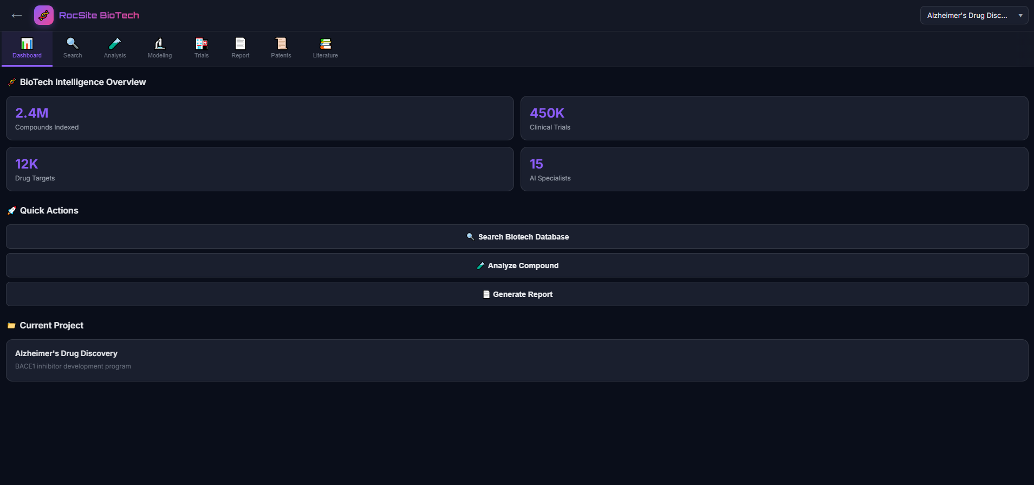Expand the Alzheimer's Drug Discovery project dropdown
This screenshot has height=485, width=1034.
[974, 15]
